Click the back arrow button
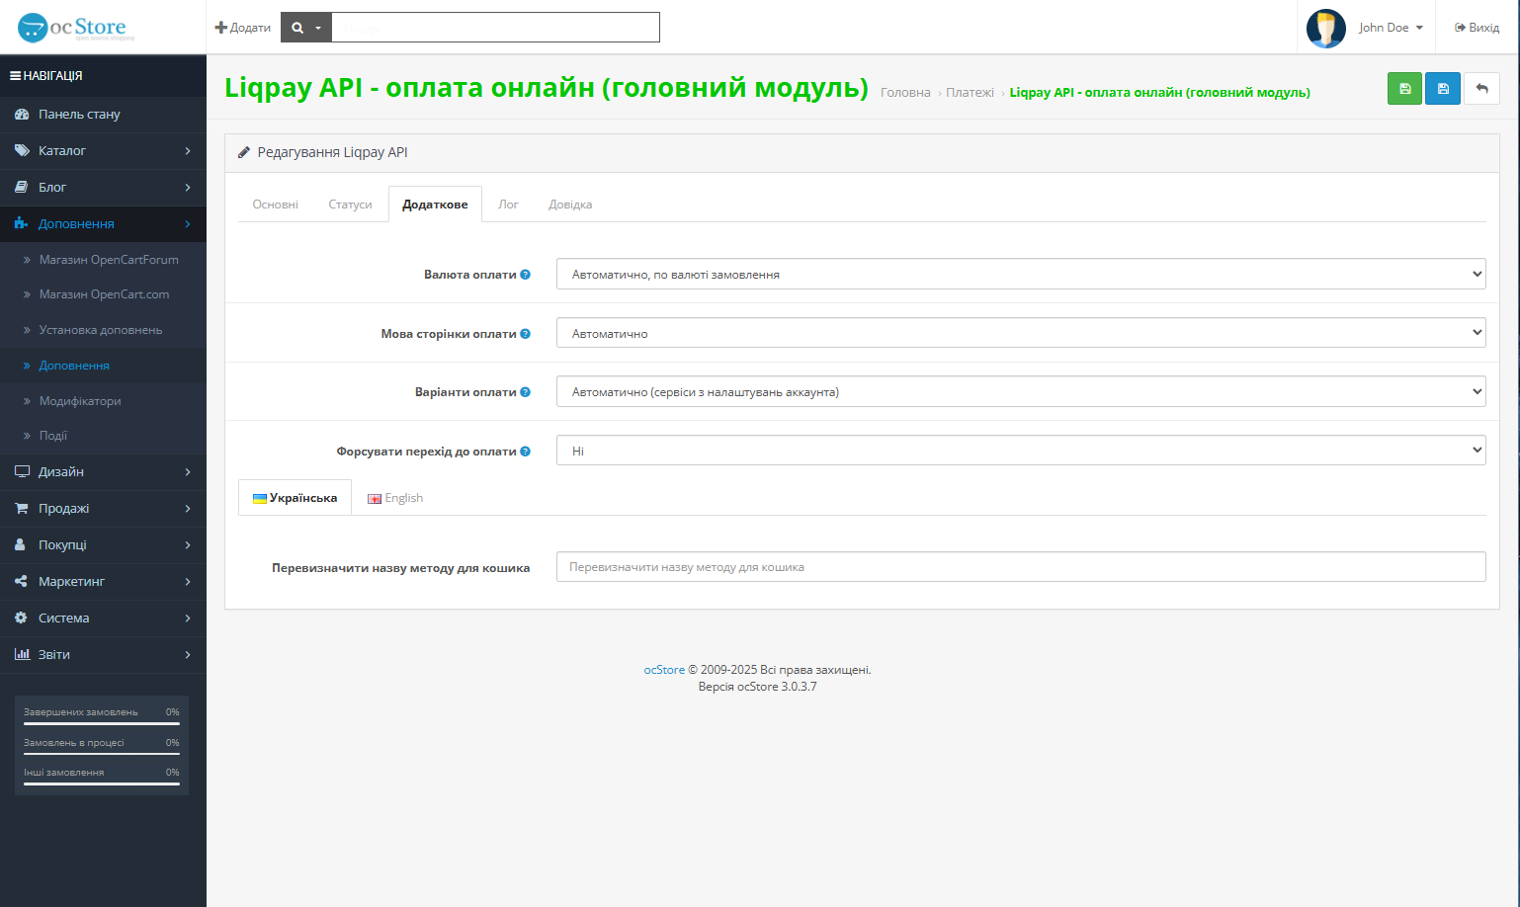Screen dimensions: 1520x907 click(x=1481, y=88)
